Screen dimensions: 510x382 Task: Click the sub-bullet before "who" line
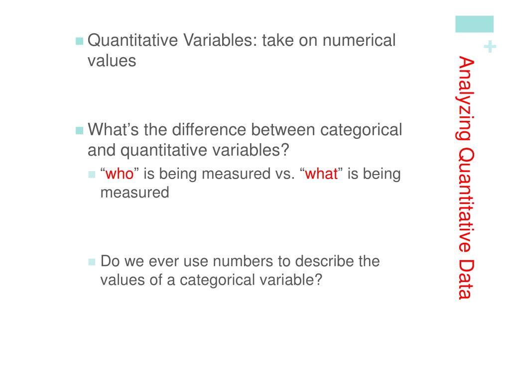coord(92,175)
